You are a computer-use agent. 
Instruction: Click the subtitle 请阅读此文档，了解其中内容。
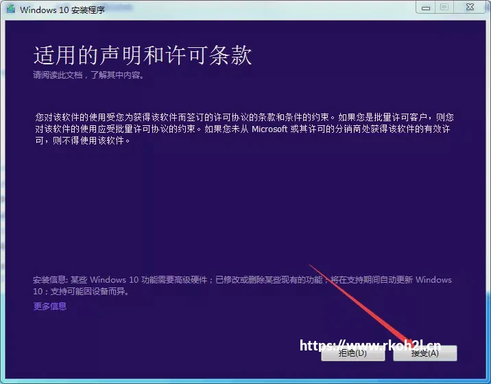(89, 75)
